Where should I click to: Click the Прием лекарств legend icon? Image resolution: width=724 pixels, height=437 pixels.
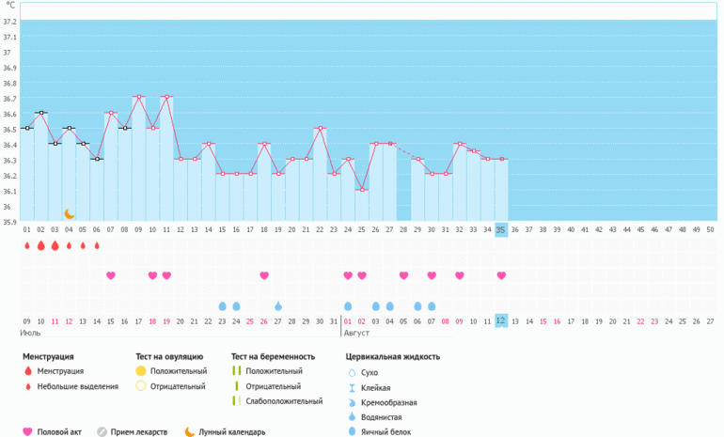pyautogui.click(x=102, y=432)
